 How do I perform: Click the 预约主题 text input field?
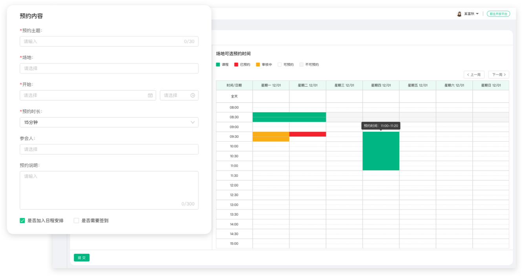(102, 42)
